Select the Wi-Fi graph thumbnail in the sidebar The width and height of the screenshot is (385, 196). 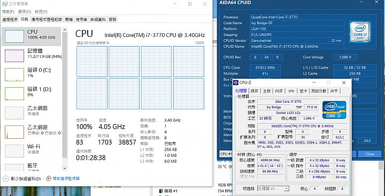click(x=14, y=151)
